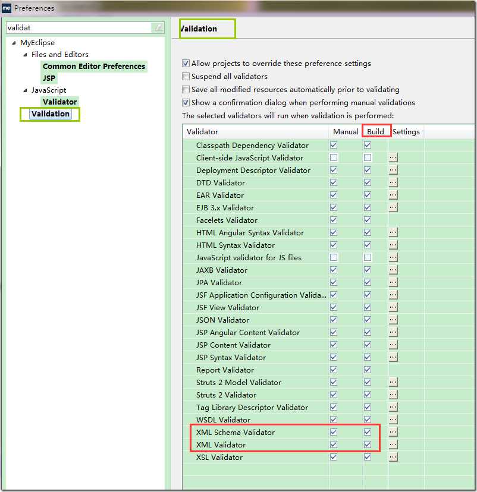Uncheck Build for Facelets Validator

368,220
